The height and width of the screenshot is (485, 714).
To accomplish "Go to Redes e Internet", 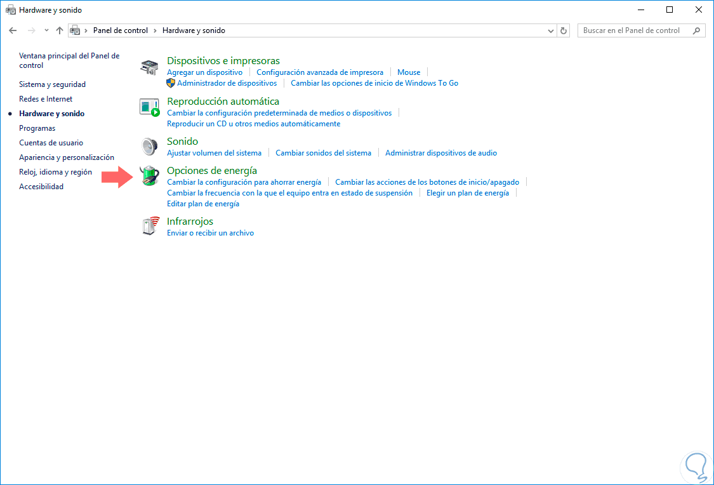I will [x=46, y=99].
